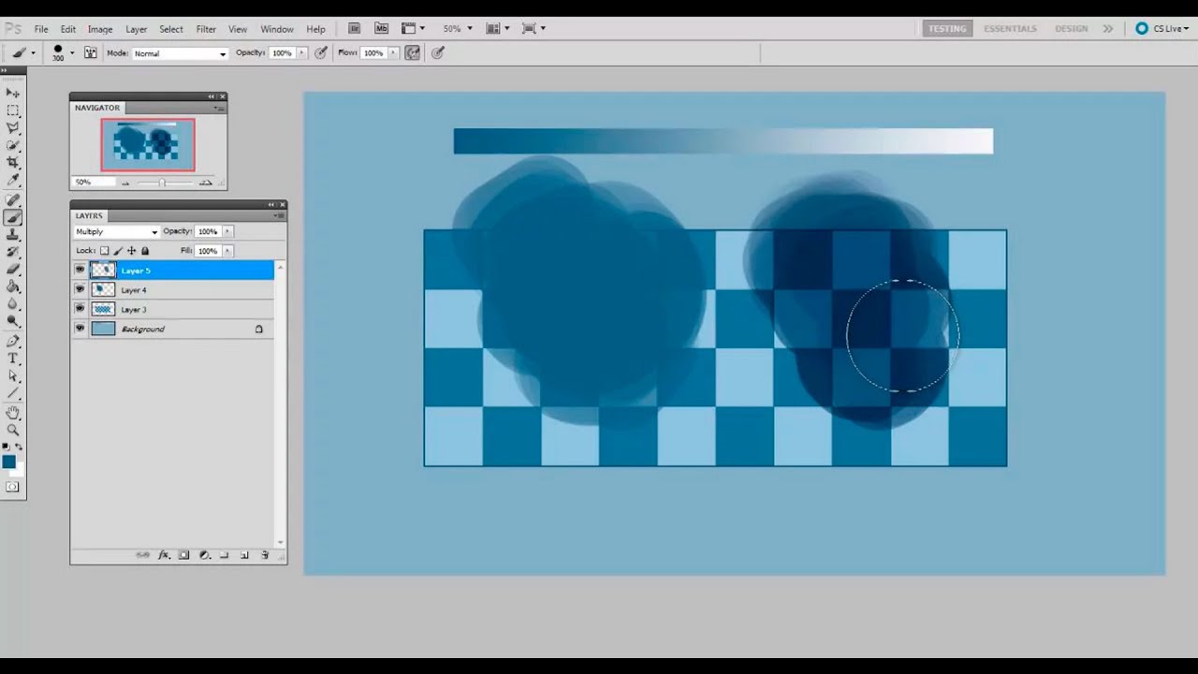Open the Image menu
Image resolution: width=1198 pixels, height=674 pixels.
click(100, 29)
